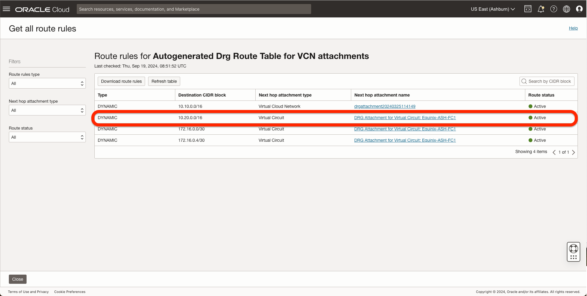The width and height of the screenshot is (587, 296).
Task: Open the US East (Ashburn) region selector
Action: pyautogui.click(x=493, y=9)
